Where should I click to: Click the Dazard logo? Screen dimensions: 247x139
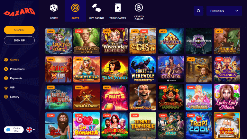[19, 12]
